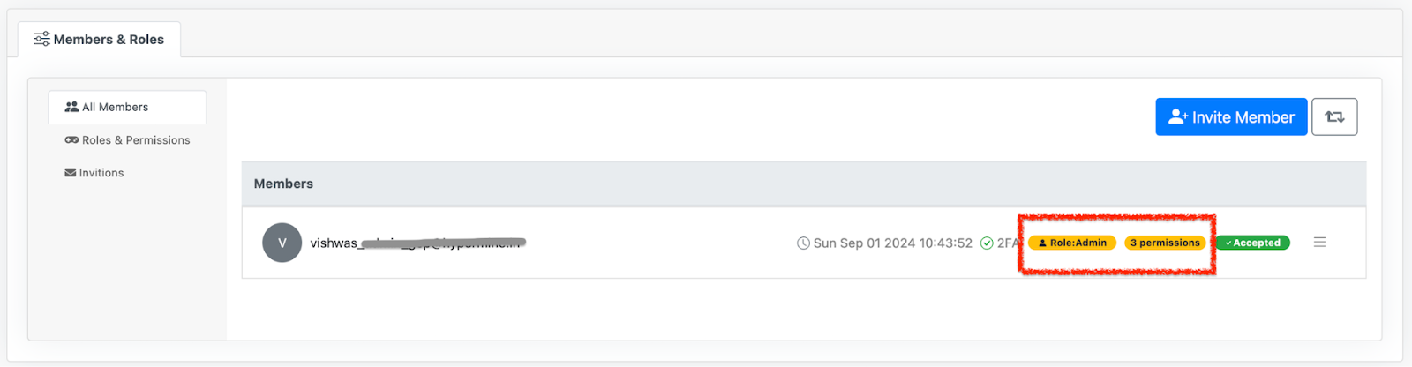Open the Members & Roles tab
The height and width of the screenshot is (367, 1412).
(x=100, y=40)
